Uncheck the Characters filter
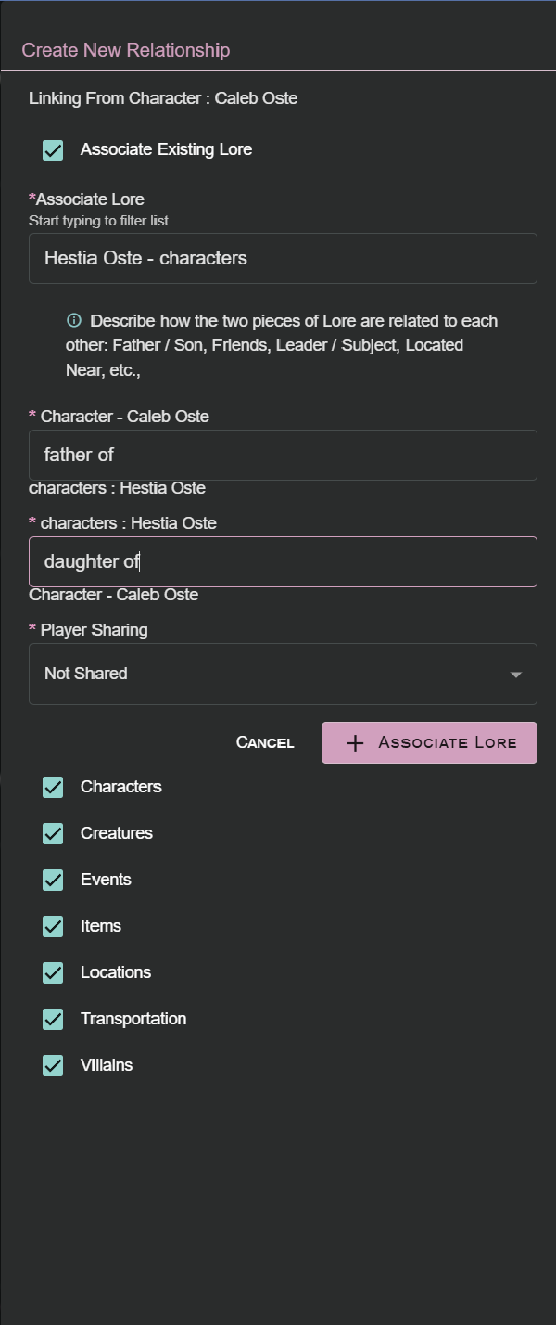This screenshot has width=556, height=1325. click(x=53, y=787)
